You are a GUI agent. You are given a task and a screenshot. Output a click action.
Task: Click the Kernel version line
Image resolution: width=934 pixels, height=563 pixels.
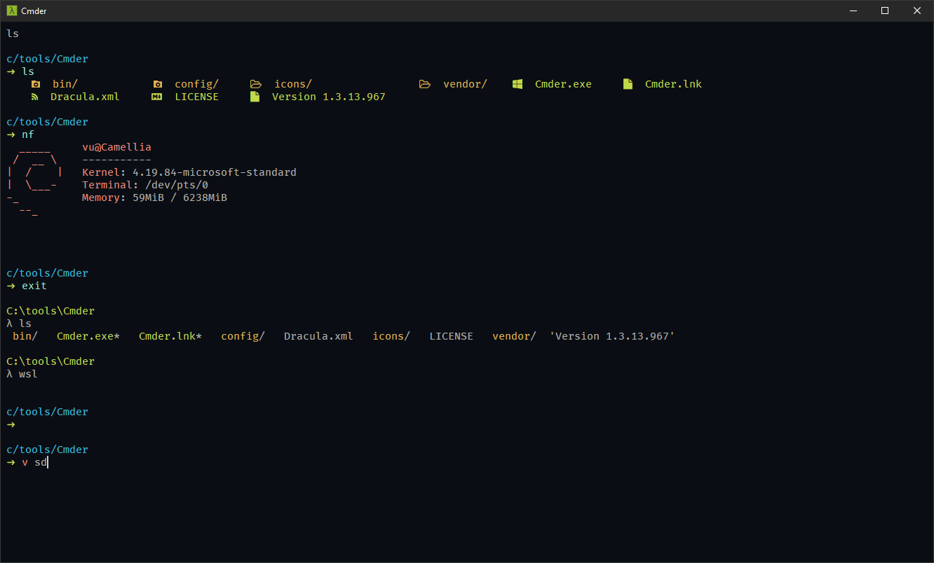coord(189,172)
